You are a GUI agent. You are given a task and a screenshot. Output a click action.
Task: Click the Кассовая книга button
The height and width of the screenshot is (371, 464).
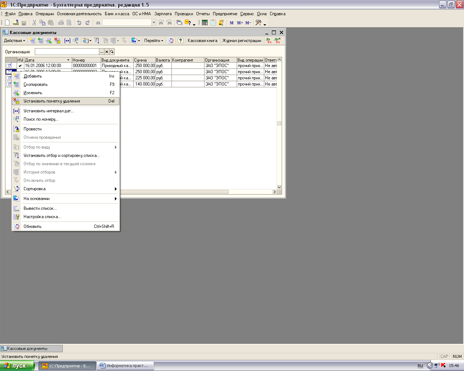click(202, 41)
